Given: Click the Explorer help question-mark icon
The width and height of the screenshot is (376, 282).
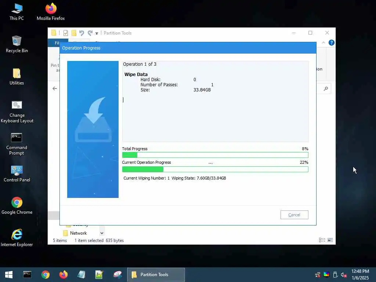Looking at the screenshot, I should (x=332, y=43).
